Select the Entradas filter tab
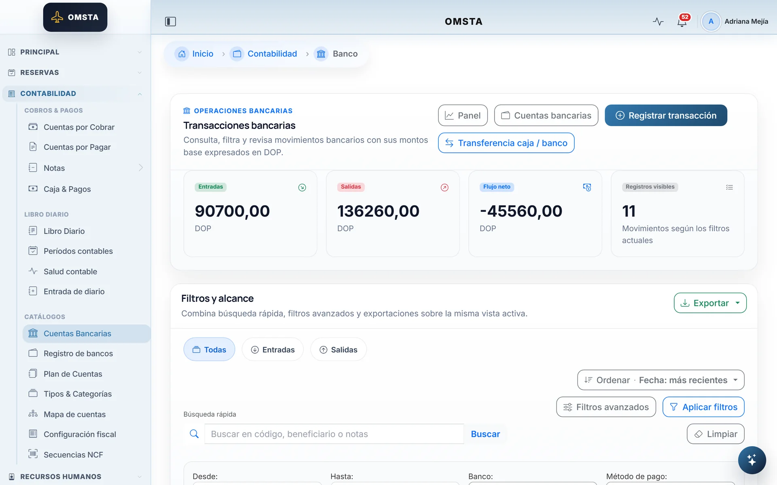Viewport: 777px width, 485px height. pyautogui.click(x=273, y=350)
